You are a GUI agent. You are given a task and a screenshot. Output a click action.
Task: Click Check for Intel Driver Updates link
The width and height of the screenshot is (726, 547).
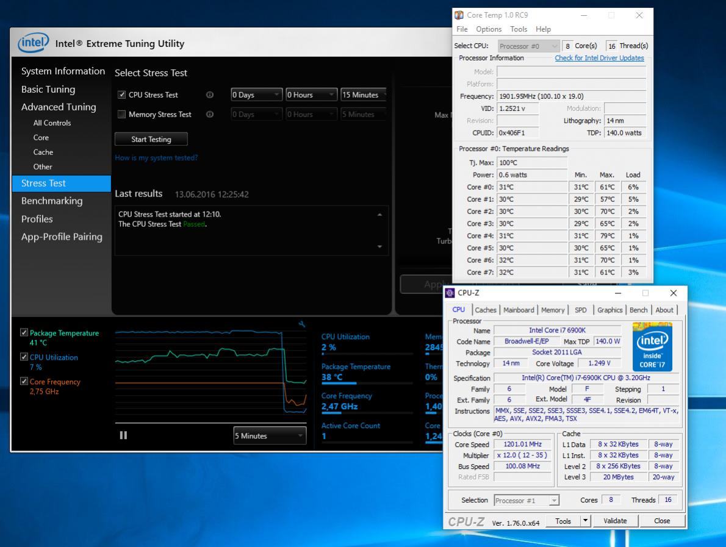[599, 58]
